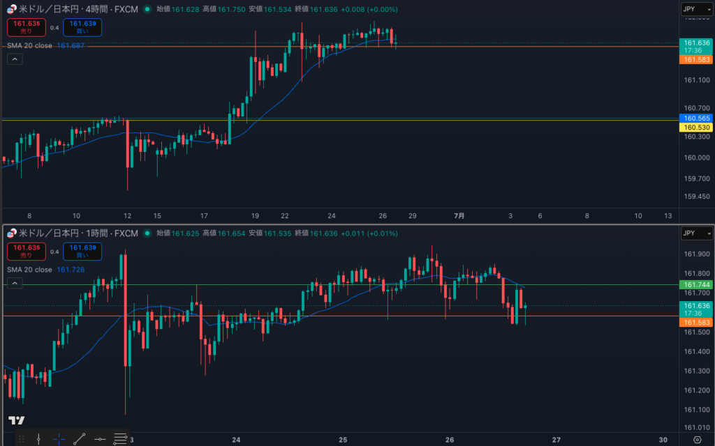This screenshot has height=446, width=715.
Task: Click 安値 161.534 on the 4時間 chart header
Action: point(270,9)
